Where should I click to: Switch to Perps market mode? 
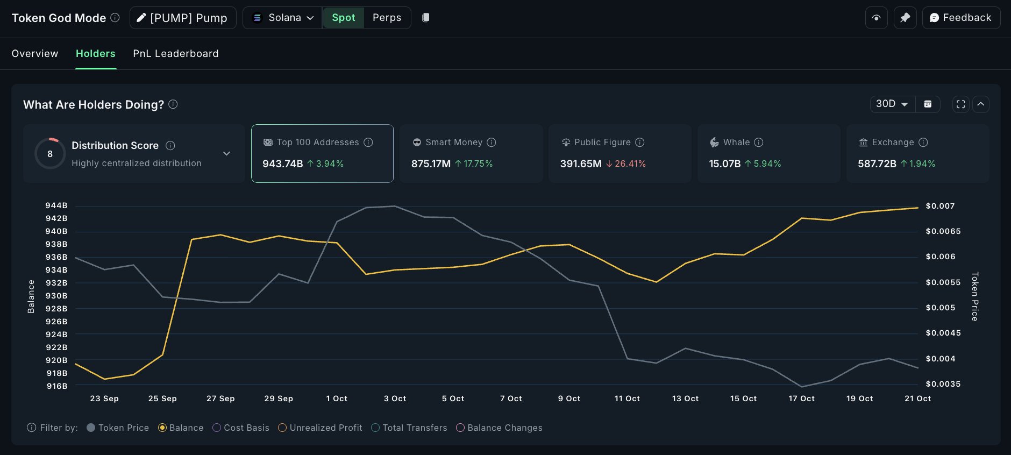pyautogui.click(x=387, y=18)
